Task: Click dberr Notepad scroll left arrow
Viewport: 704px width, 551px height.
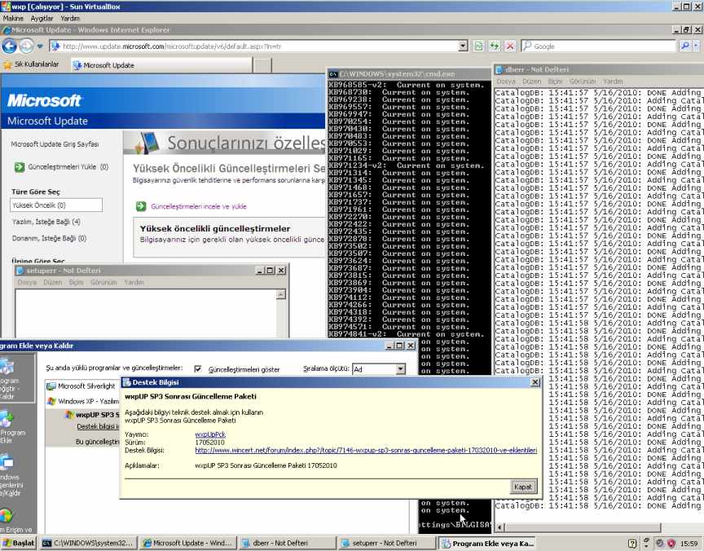Action: tap(499, 527)
